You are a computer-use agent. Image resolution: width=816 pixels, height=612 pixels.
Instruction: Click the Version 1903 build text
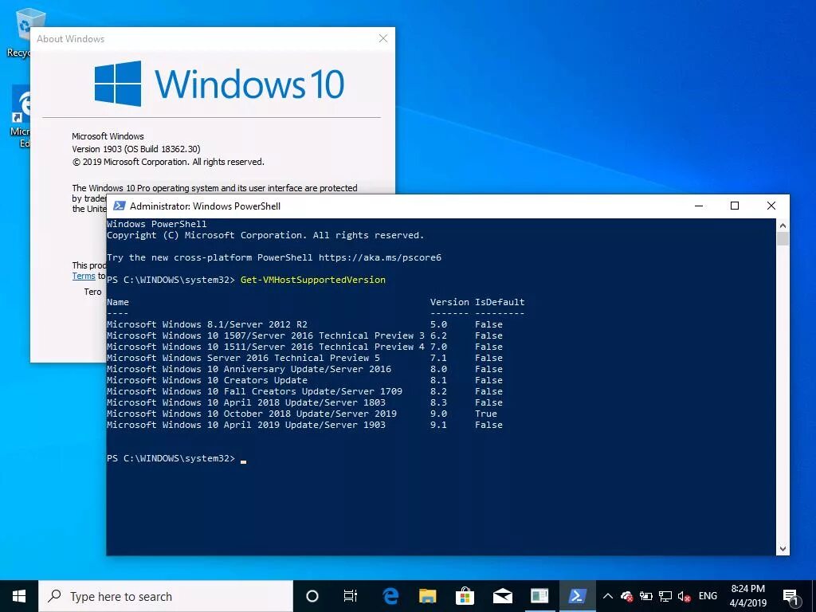[135, 149]
